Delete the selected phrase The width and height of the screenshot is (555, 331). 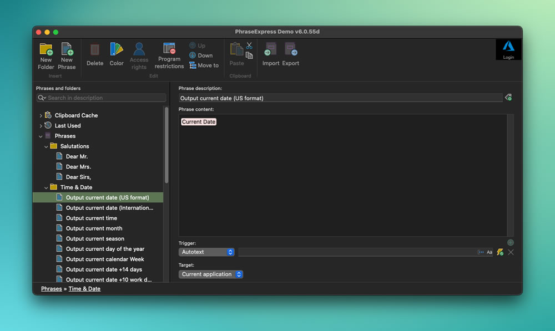[x=95, y=54]
